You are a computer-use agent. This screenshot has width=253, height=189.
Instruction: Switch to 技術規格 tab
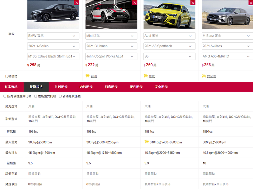36,87
